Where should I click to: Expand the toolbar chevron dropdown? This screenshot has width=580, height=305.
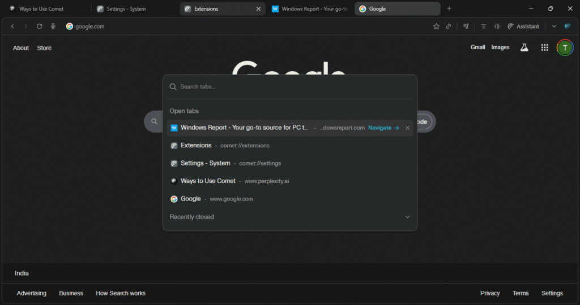click(554, 26)
